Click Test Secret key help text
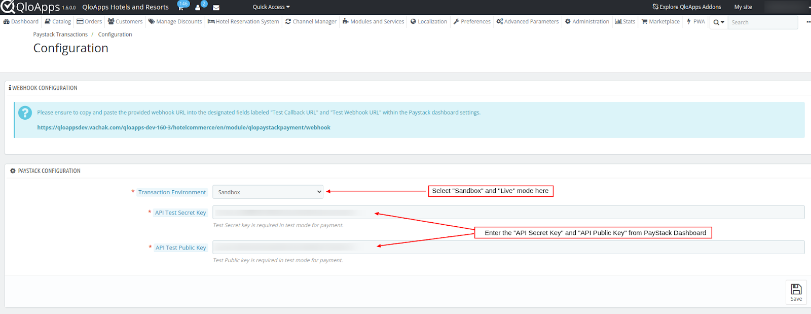The image size is (811, 314). 278,225
